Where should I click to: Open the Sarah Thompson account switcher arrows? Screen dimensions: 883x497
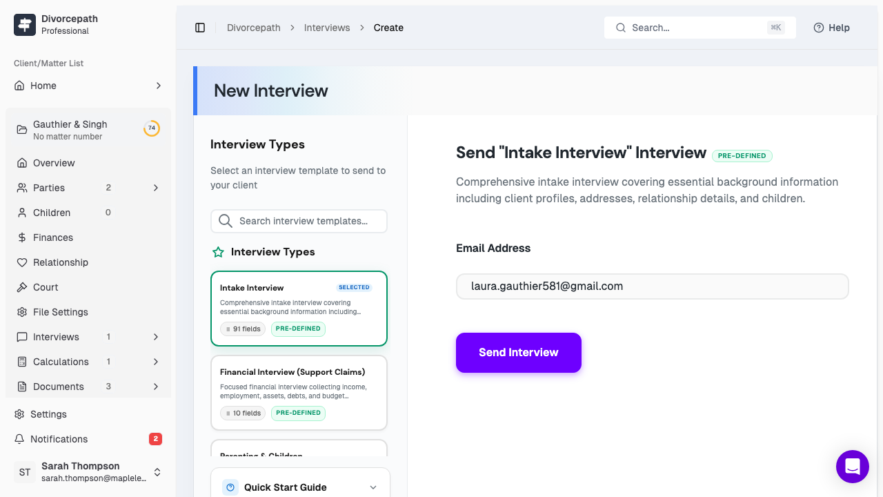[157, 472]
